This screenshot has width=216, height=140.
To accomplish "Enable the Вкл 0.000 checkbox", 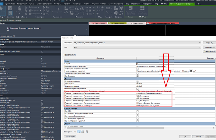I will pos(137,111).
